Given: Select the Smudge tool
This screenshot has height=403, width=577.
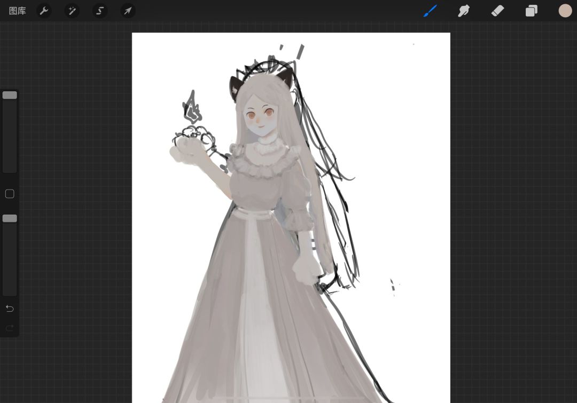Looking at the screenshot, I should (x=464, y=11).
